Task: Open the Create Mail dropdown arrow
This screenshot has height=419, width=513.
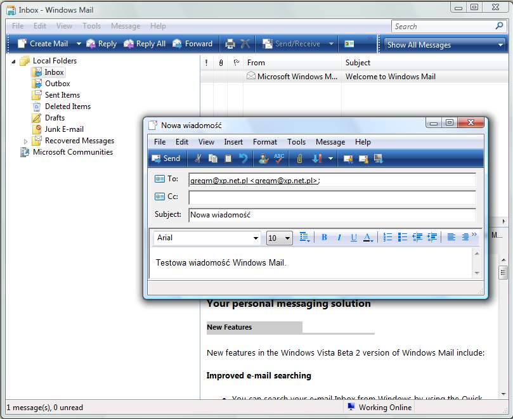Action: pyautogui.click(x=79, y=44)
